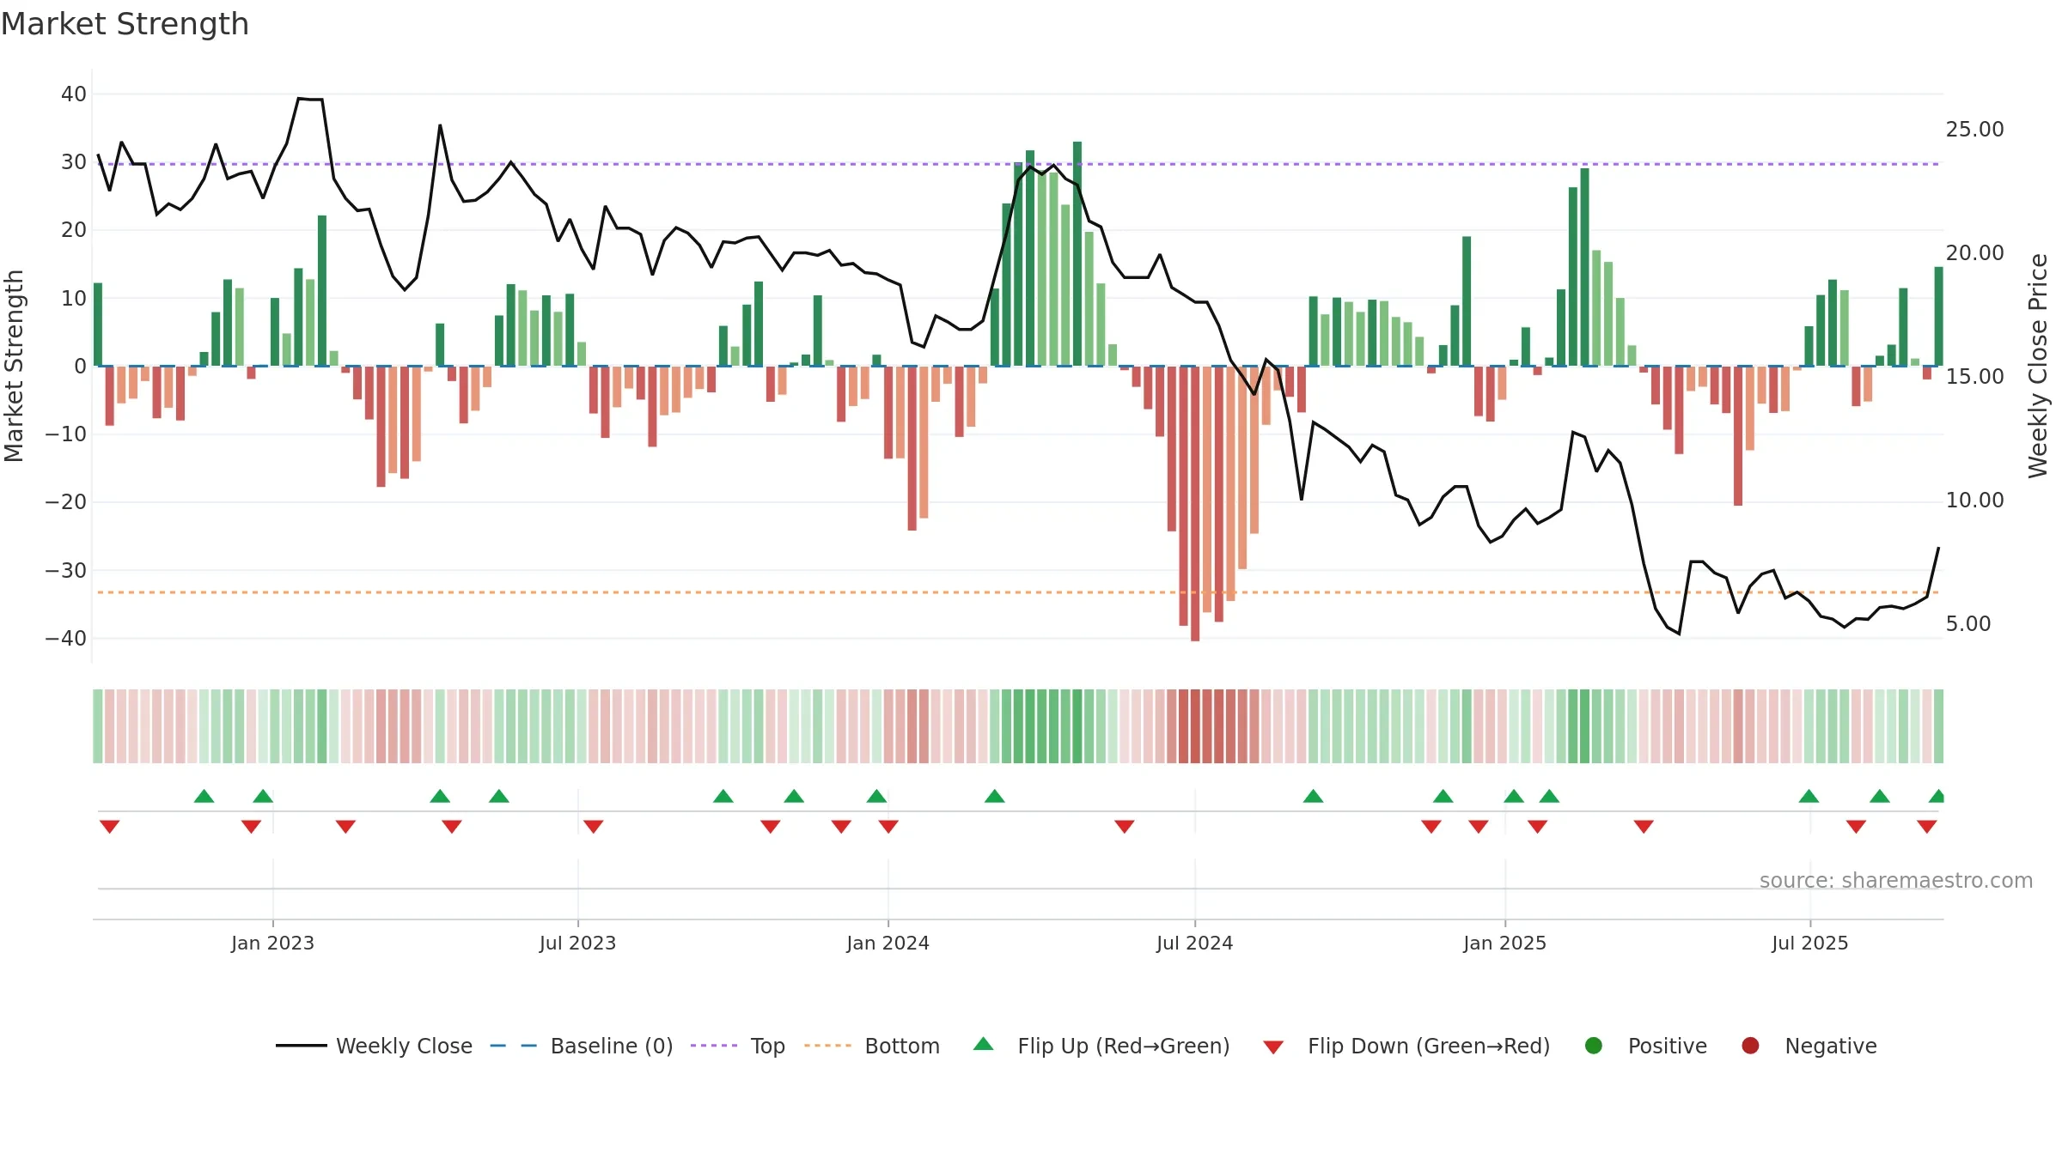Click the Flip Down marker right after Jan 2024
This screenshot has height=1159, width=2062.
[x=888, y=827]
